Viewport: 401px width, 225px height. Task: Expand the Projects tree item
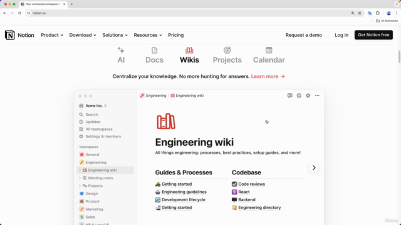click(80, 186)
